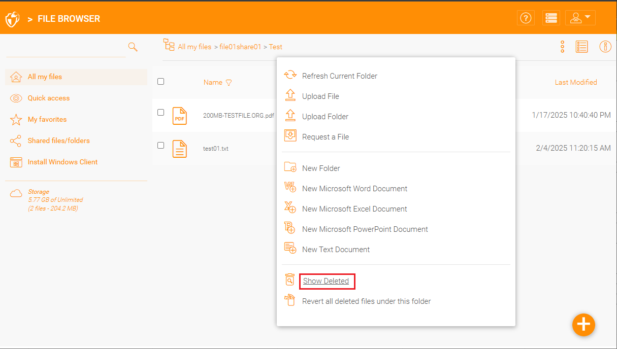Click the Upload Folder arrow icon
Viewport: 617px width, 349px height.
[x=290, y=115]
